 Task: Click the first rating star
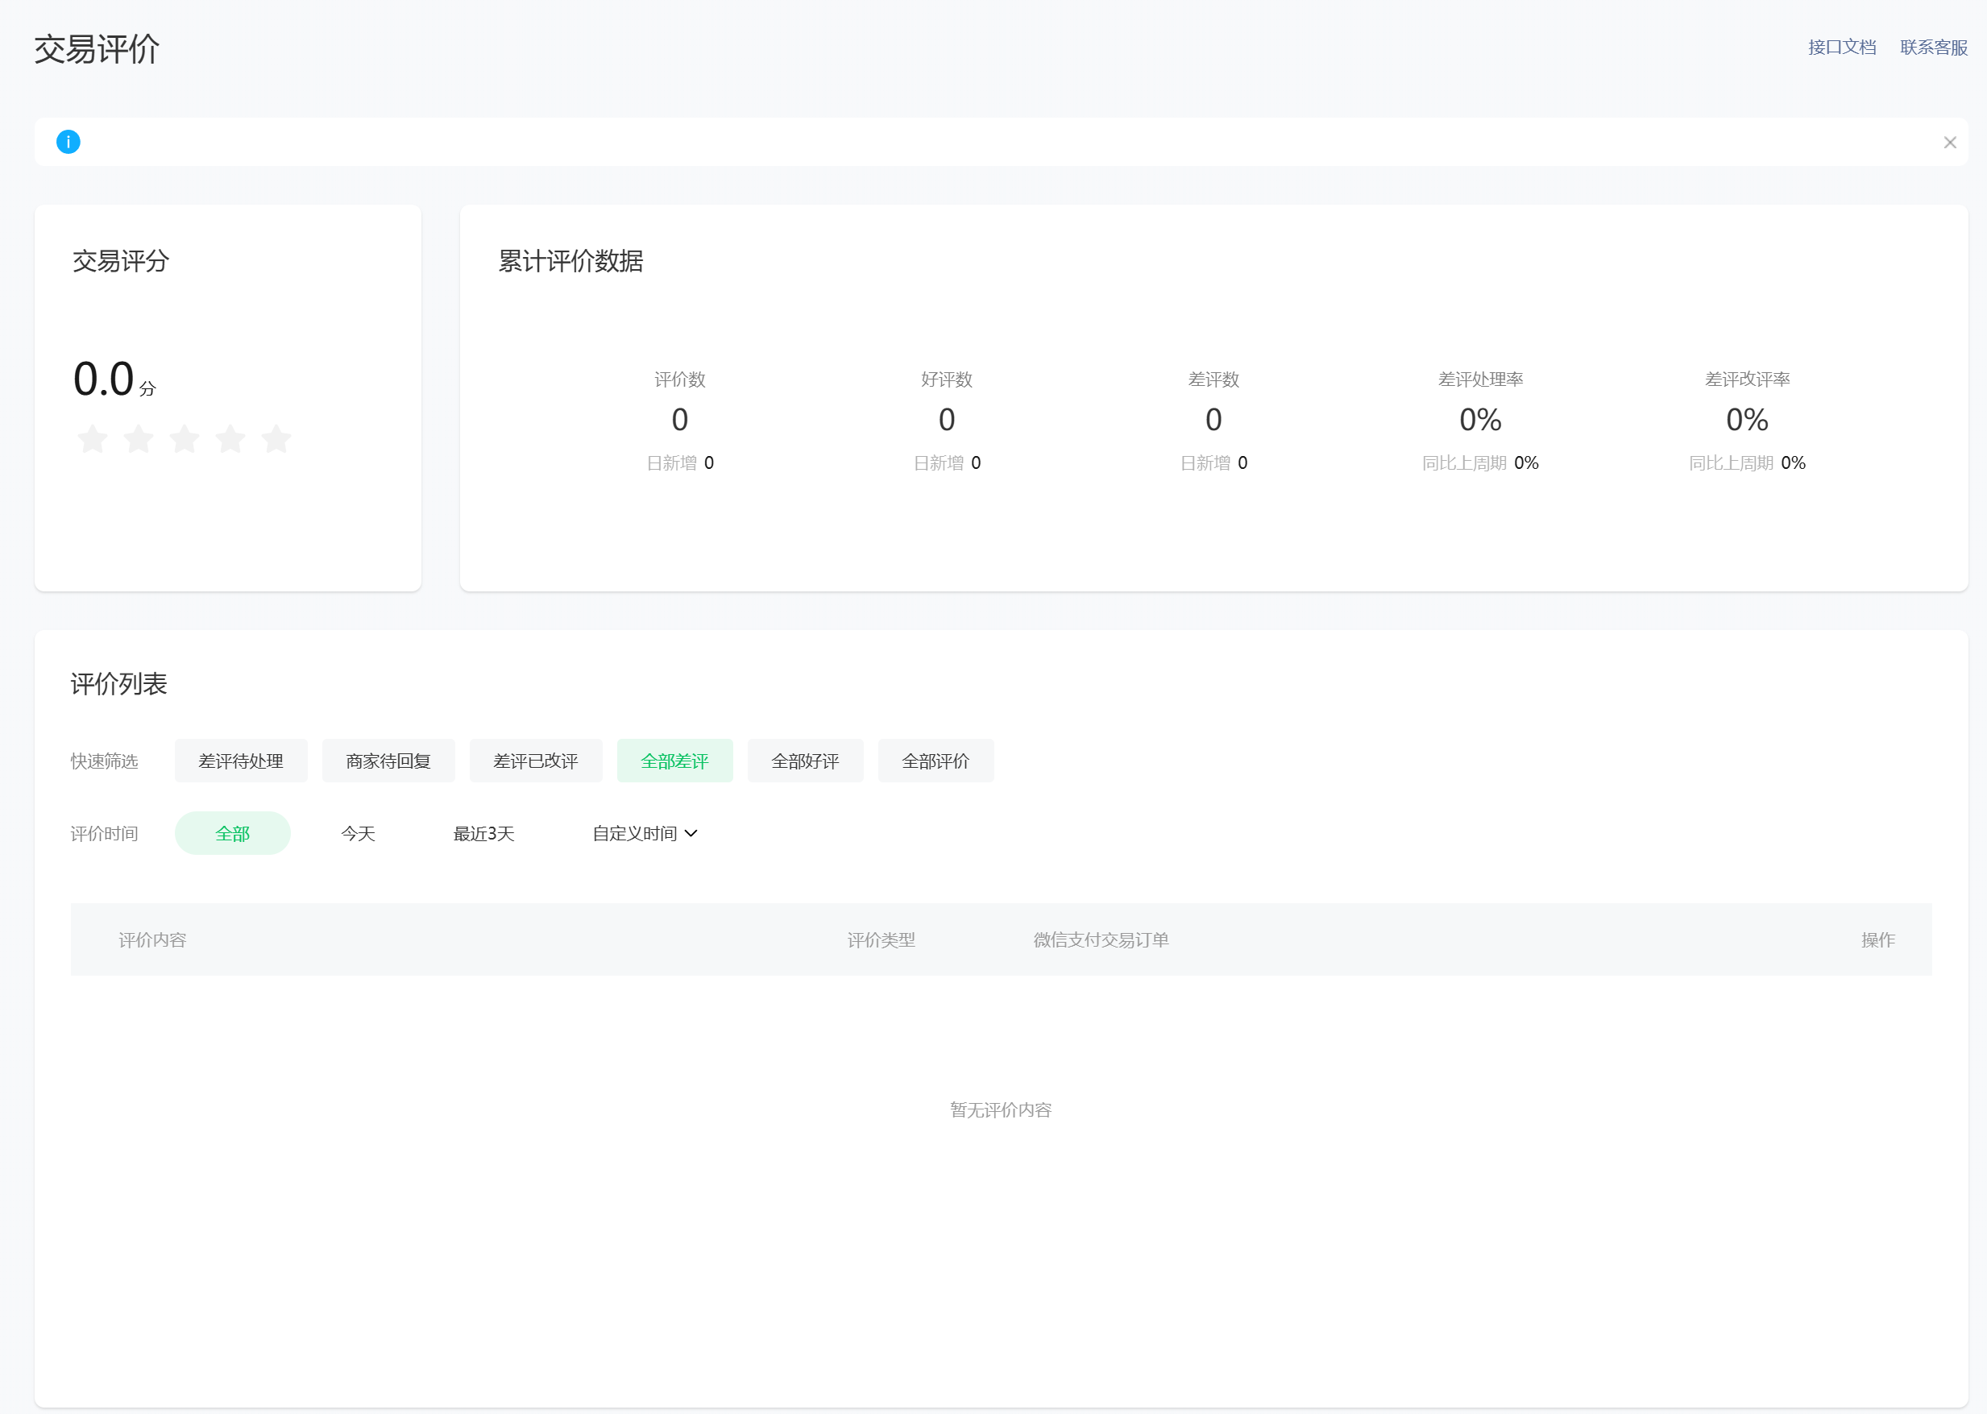point(93,439)
